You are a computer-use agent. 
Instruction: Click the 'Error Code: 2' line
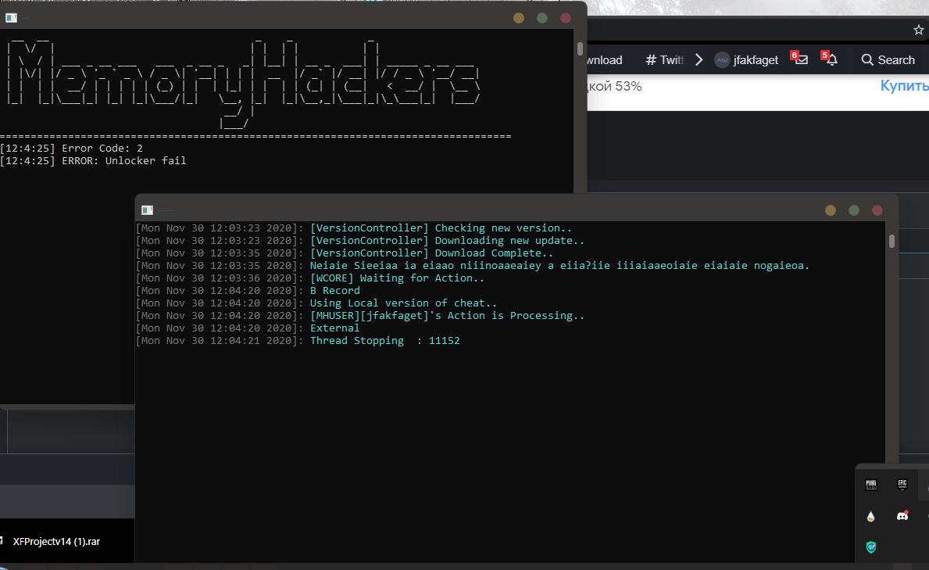(72, 149)
